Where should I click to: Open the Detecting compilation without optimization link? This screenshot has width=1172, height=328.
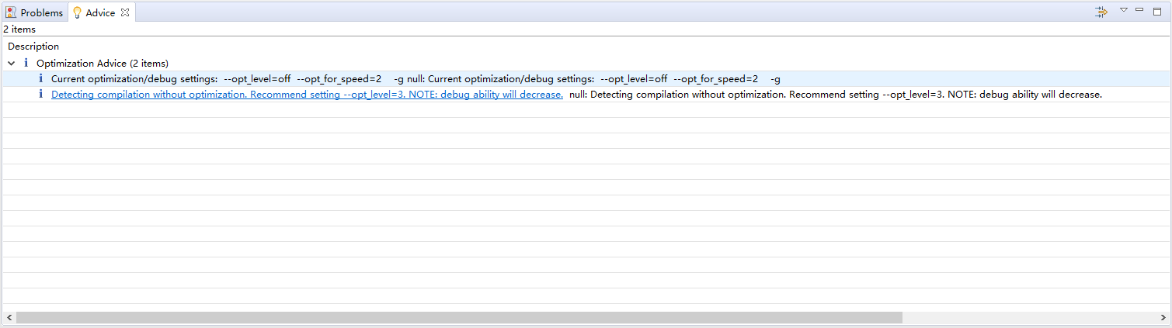[307, 95]
